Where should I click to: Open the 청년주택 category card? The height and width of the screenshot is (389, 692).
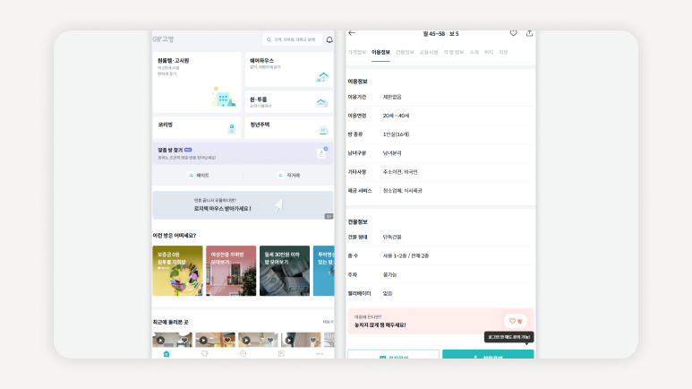tap(289, 127)
